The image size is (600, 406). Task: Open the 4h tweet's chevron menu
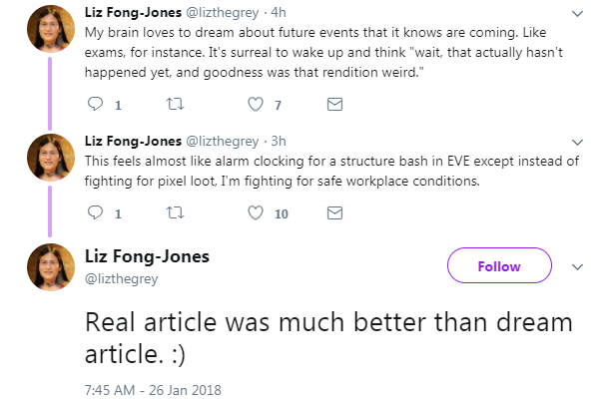pos(577,14)
